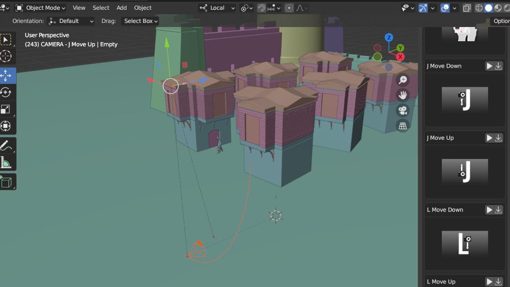This screenshot has height=287, width=510.
Task: Switch perspective/orthographic with grid icon
Action: tap(403, 126)
